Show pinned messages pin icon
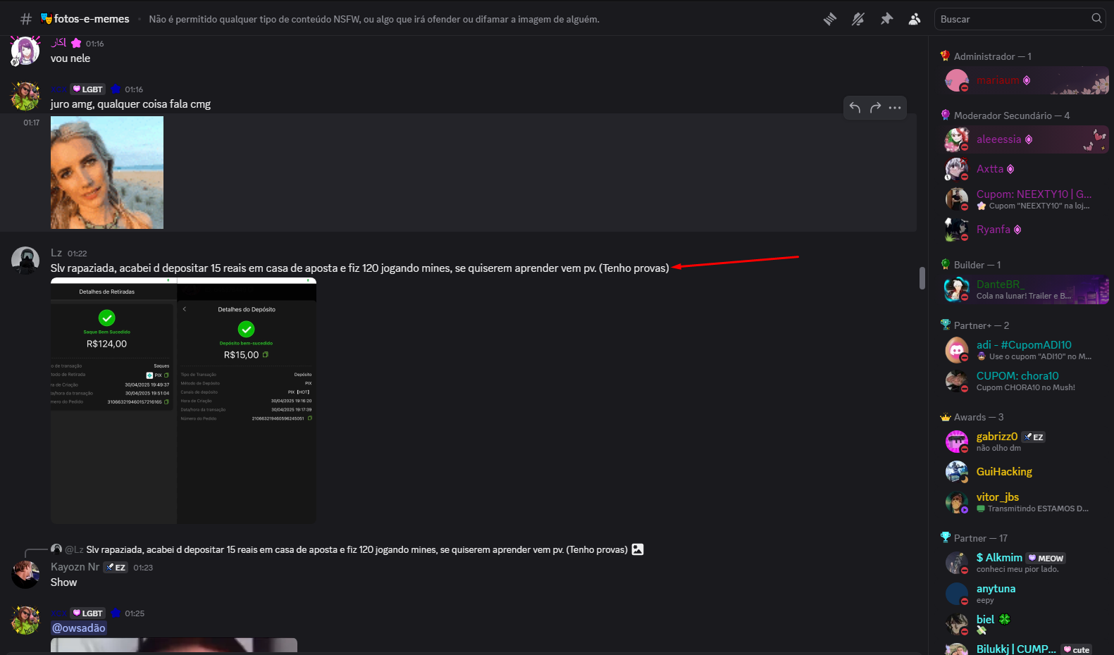Viewport: 1114px width, 655px height. 886,19
